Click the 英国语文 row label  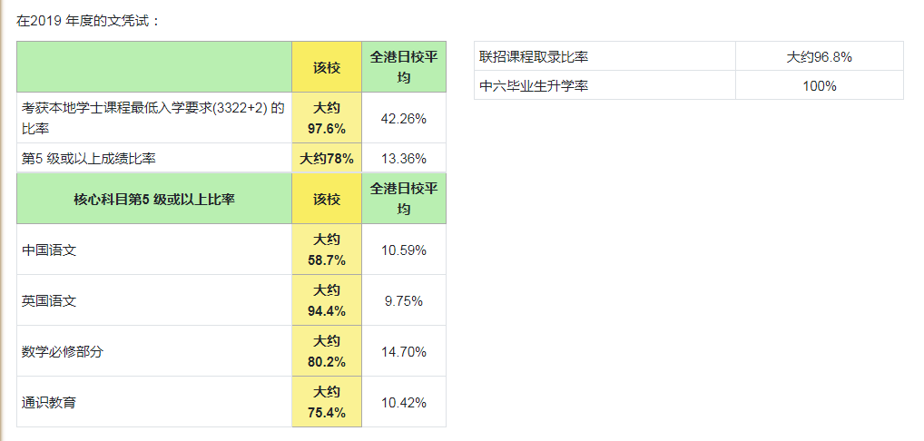49,300
